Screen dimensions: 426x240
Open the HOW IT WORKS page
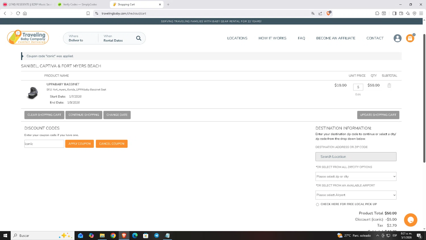tap(272, 38)
